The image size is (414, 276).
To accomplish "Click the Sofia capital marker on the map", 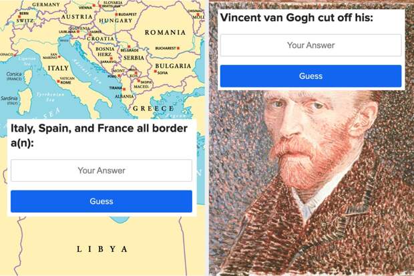I will 156,72.
